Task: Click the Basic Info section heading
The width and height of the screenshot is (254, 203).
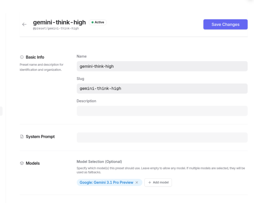Action: pos(35,57)
